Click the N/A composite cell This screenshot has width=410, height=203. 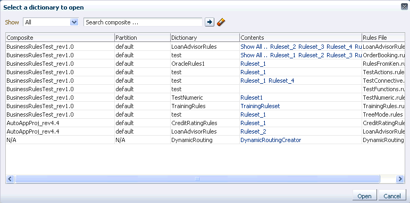60,140
